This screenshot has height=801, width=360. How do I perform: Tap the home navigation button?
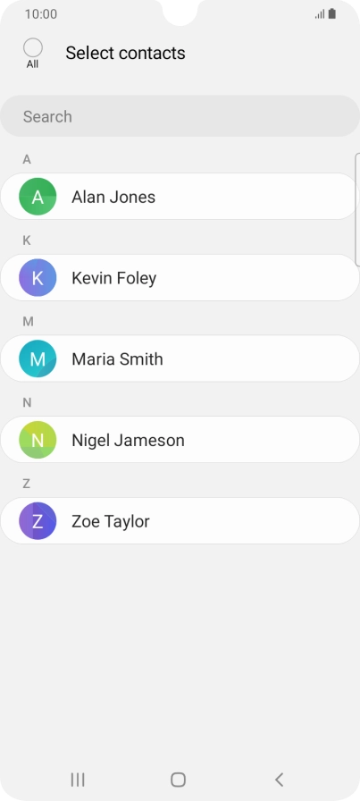(x=178, y=780)
